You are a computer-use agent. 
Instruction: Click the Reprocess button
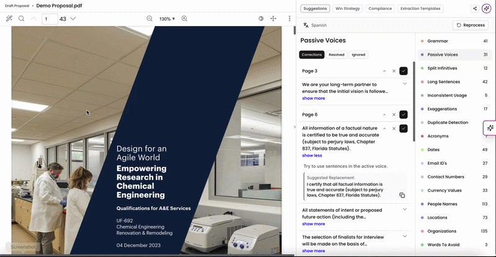click(471, 25)
